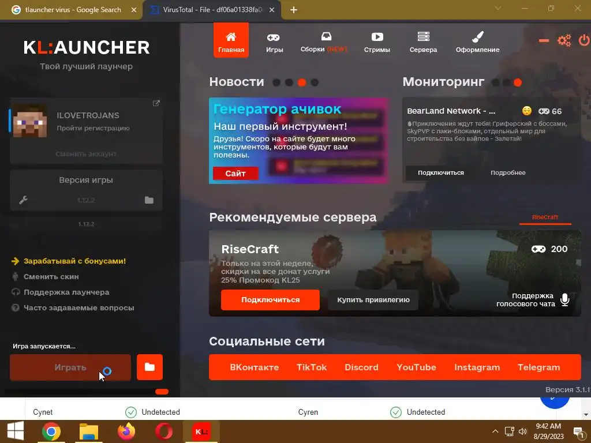Select the first Мониторинг slide dot
The image size is (591, 443).
(496, 82)
